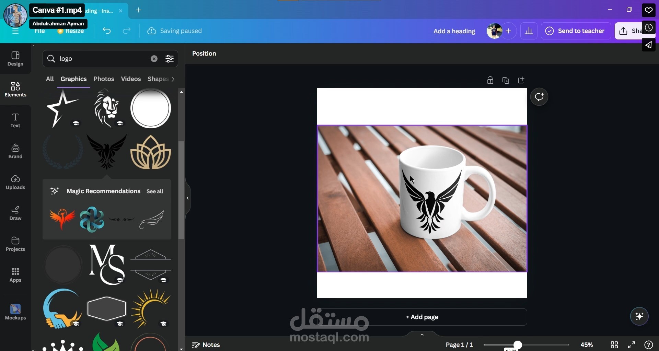Open the hamburger main menu
Screen dimensions: 659x351
(15, 32)
